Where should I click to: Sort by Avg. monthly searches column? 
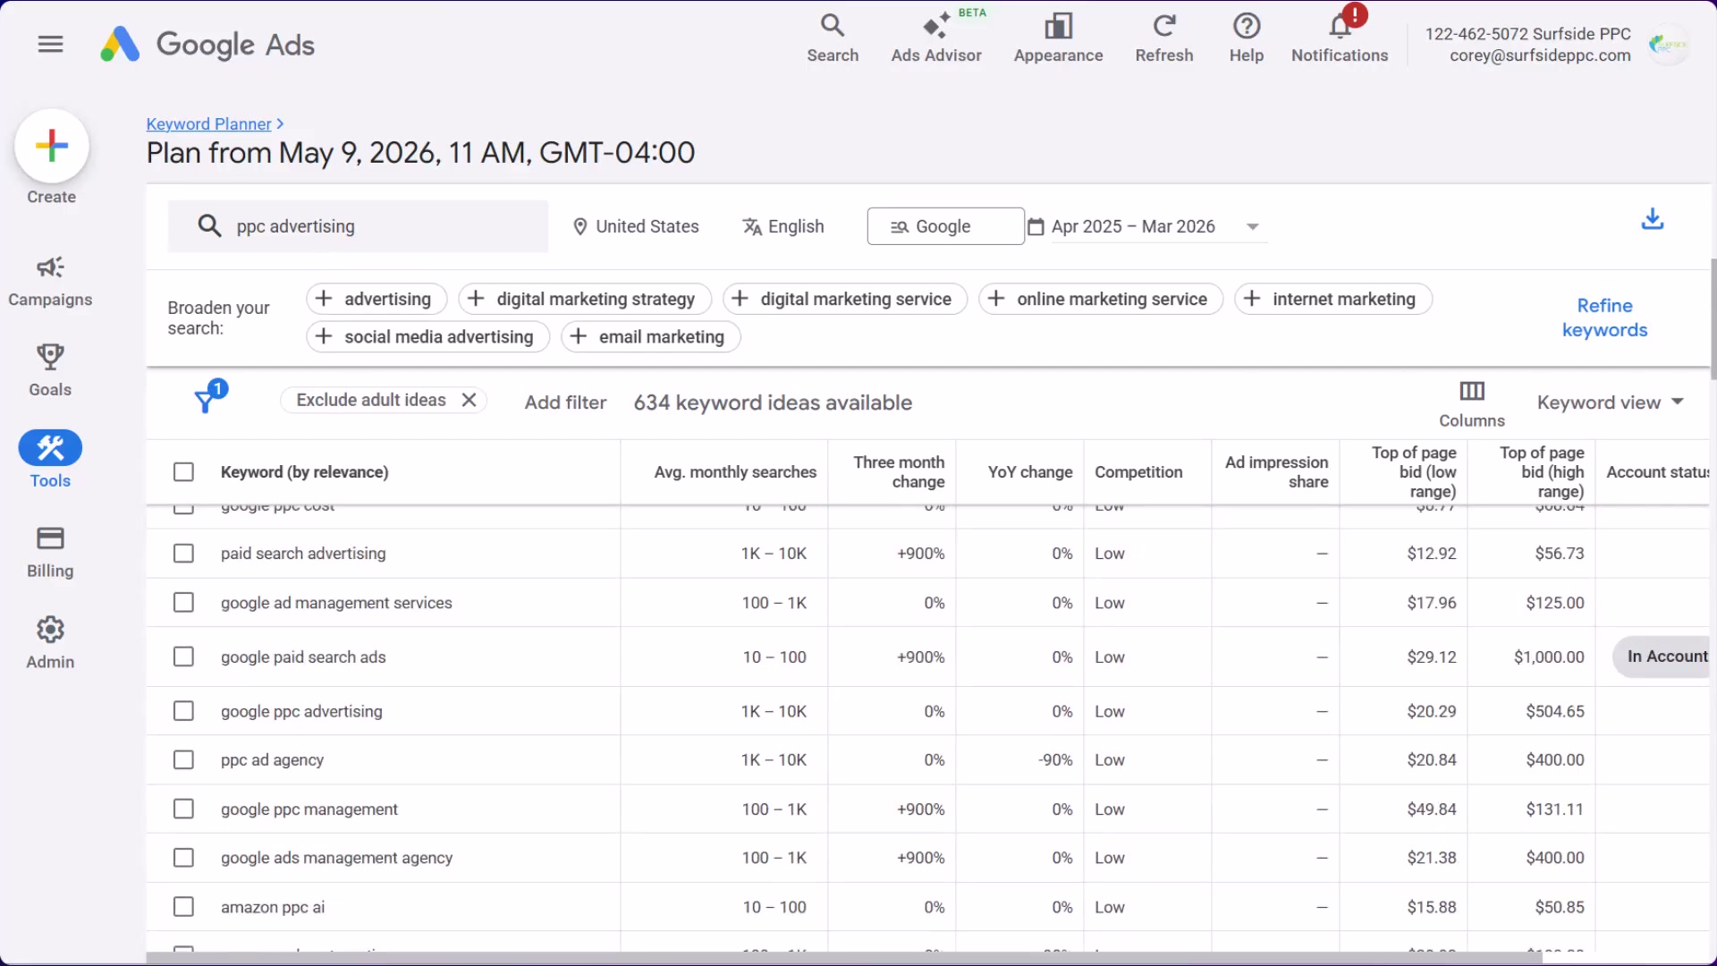click(x=735, y=471)
